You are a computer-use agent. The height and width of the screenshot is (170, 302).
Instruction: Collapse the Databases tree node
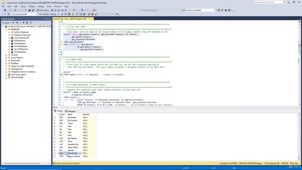(6, 29)
